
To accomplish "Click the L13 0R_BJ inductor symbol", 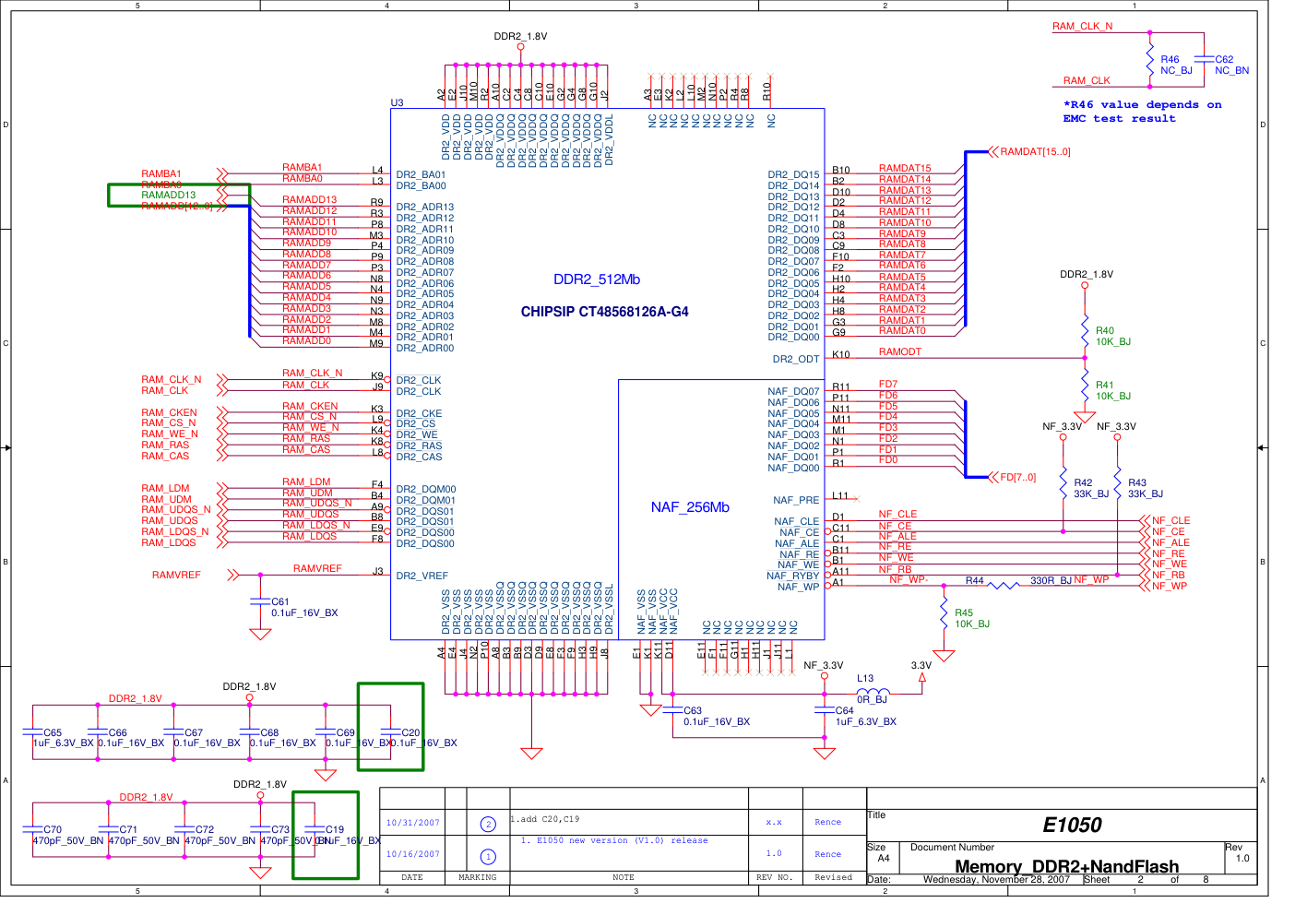I will (x=873, y=693).
